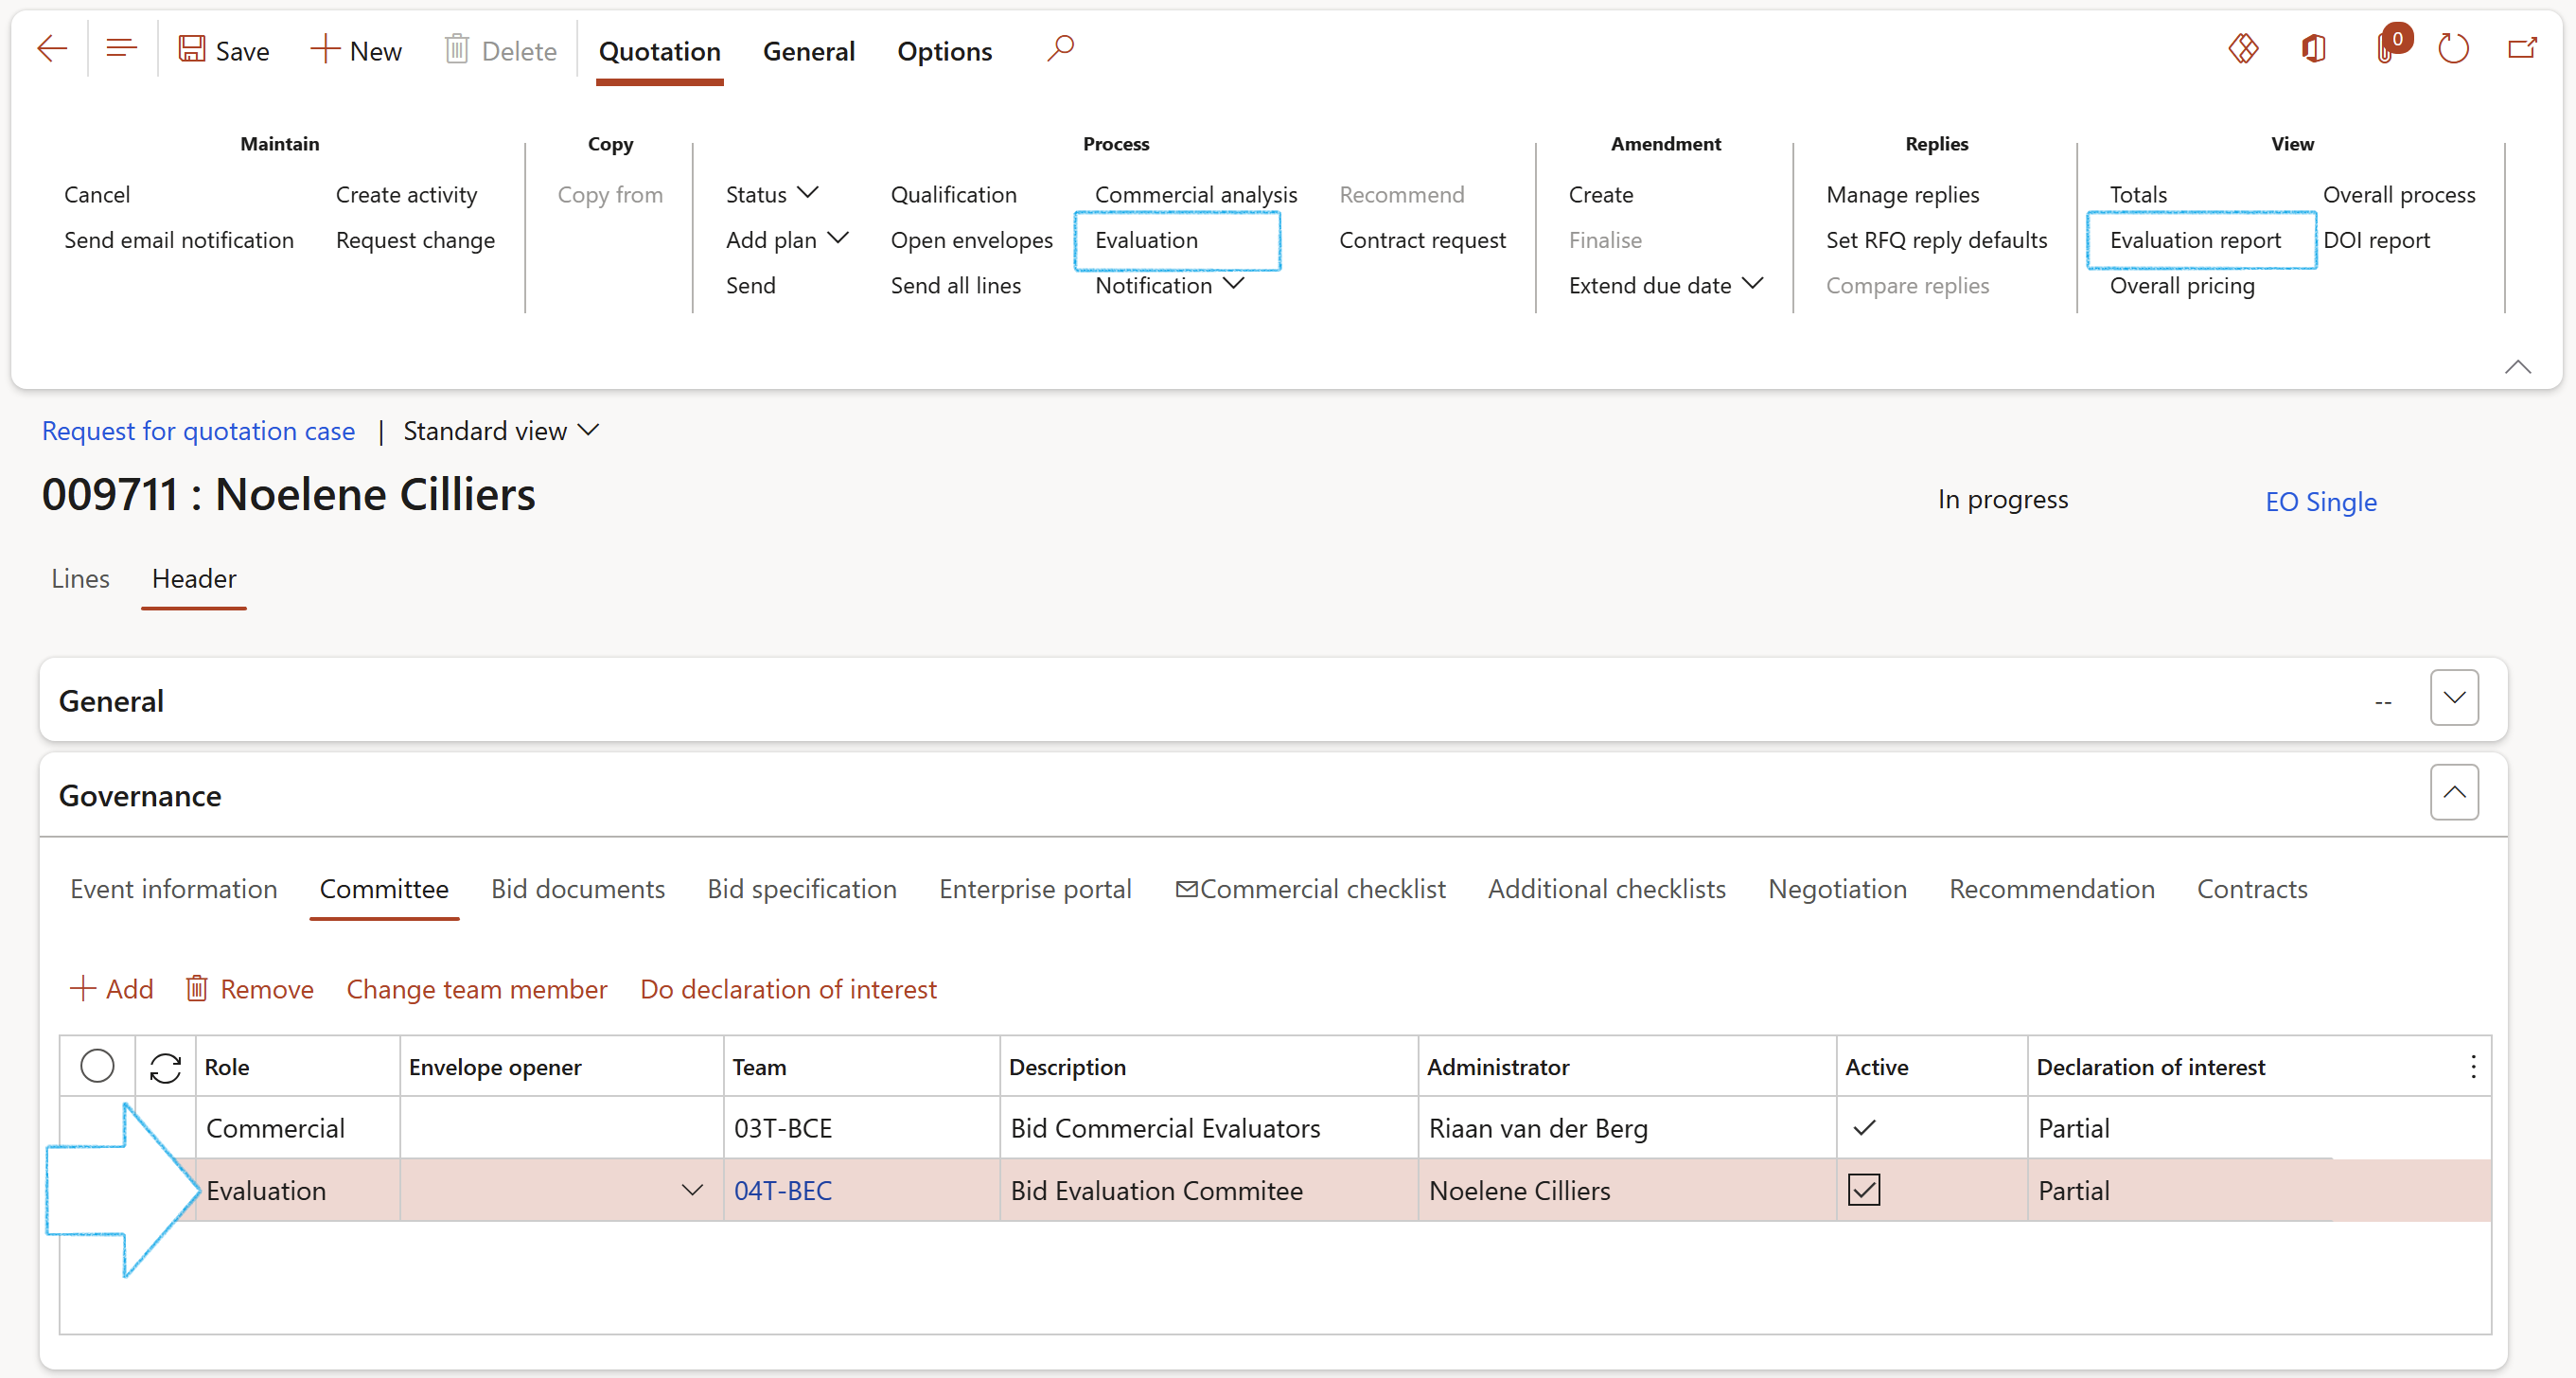
Task: Click the back arrow icon
Action: pos(51,49)
